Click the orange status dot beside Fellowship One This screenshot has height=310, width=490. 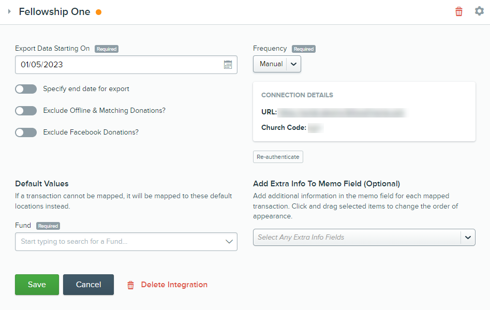[98, 12]
